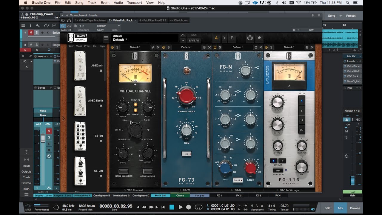Select the Harm module category

[71, 46]
